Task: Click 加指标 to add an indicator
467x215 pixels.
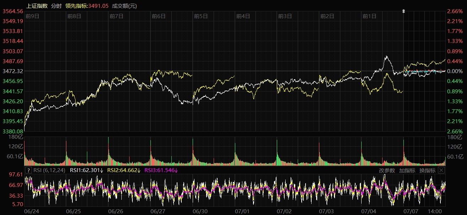Action: [x=407, y=170]
